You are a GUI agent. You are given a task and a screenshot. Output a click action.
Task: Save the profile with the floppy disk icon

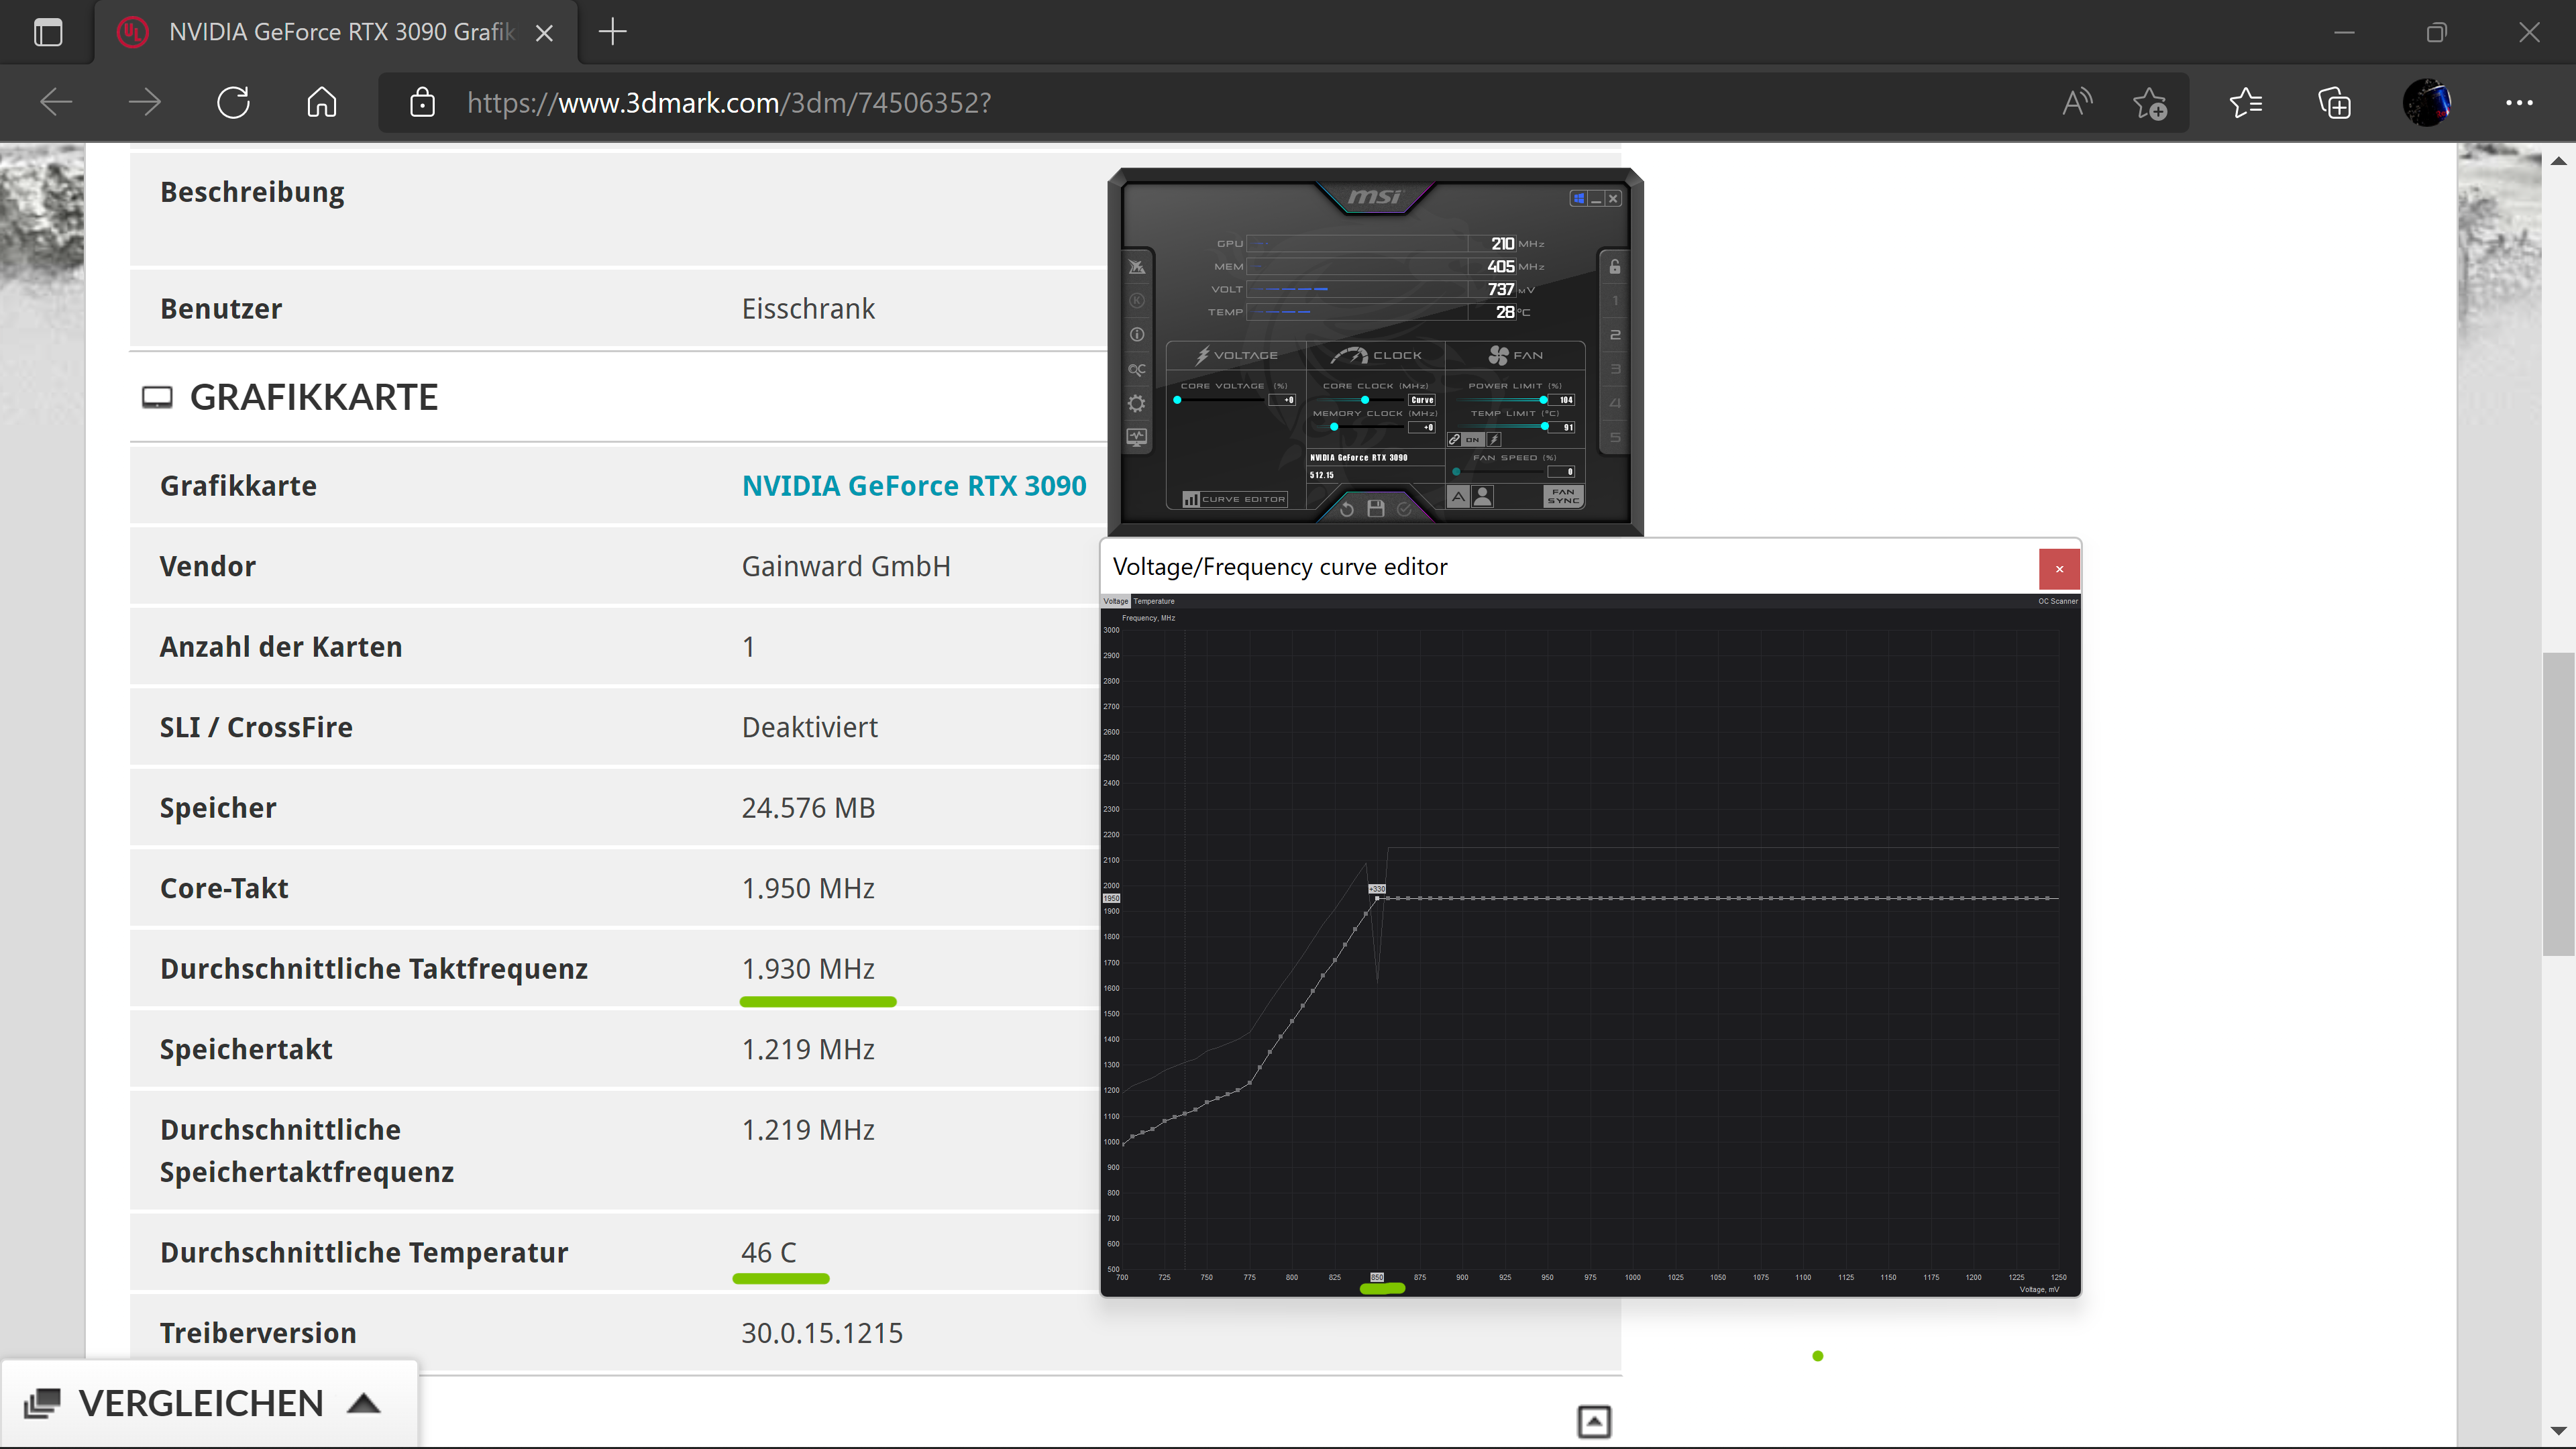click(x=1376, y=509)
